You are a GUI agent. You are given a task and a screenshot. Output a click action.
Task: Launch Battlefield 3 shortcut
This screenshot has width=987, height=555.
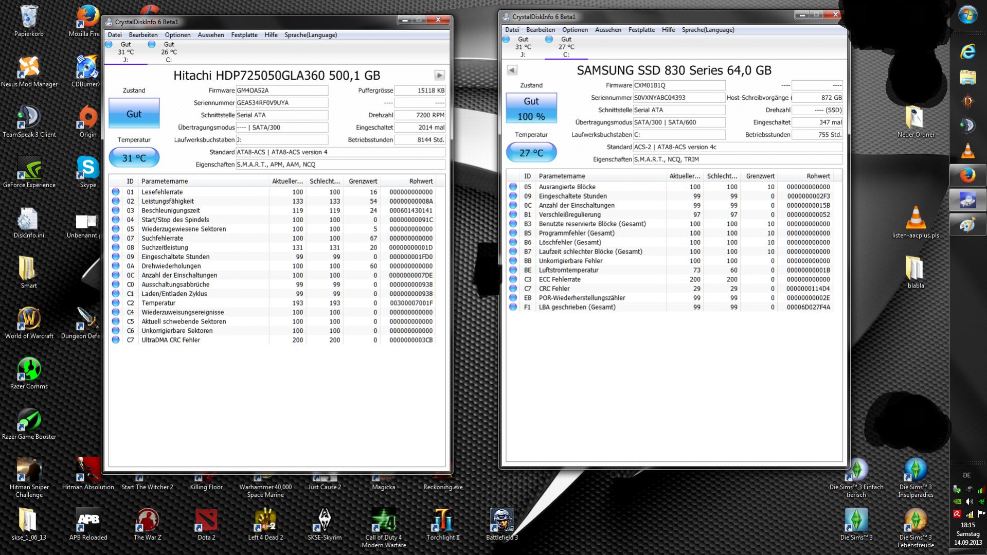coord(502,525)
